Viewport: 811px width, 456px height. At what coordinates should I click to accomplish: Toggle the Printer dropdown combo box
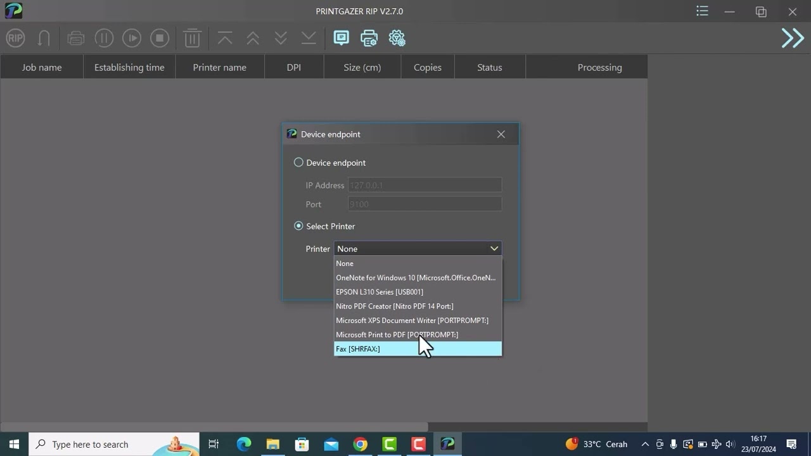click(x=418, y=248)
